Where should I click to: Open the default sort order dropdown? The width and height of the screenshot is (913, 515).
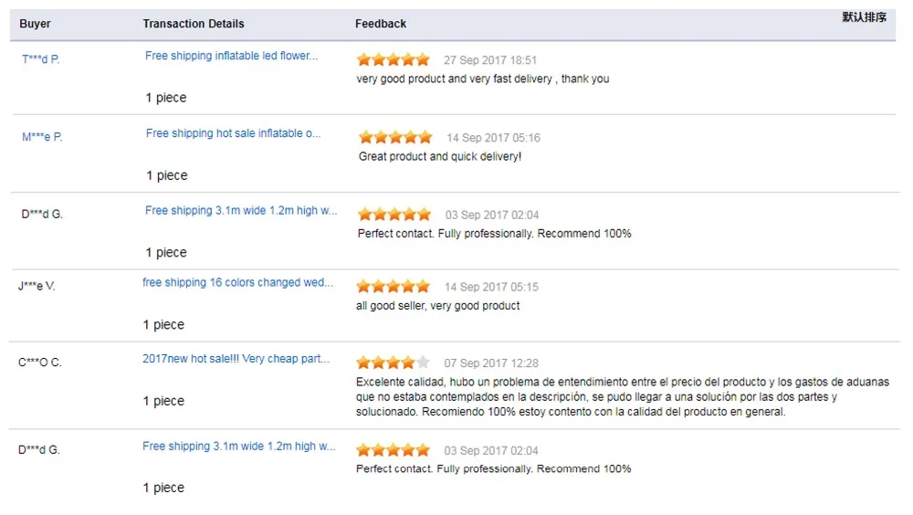click(x=864, y=17)
